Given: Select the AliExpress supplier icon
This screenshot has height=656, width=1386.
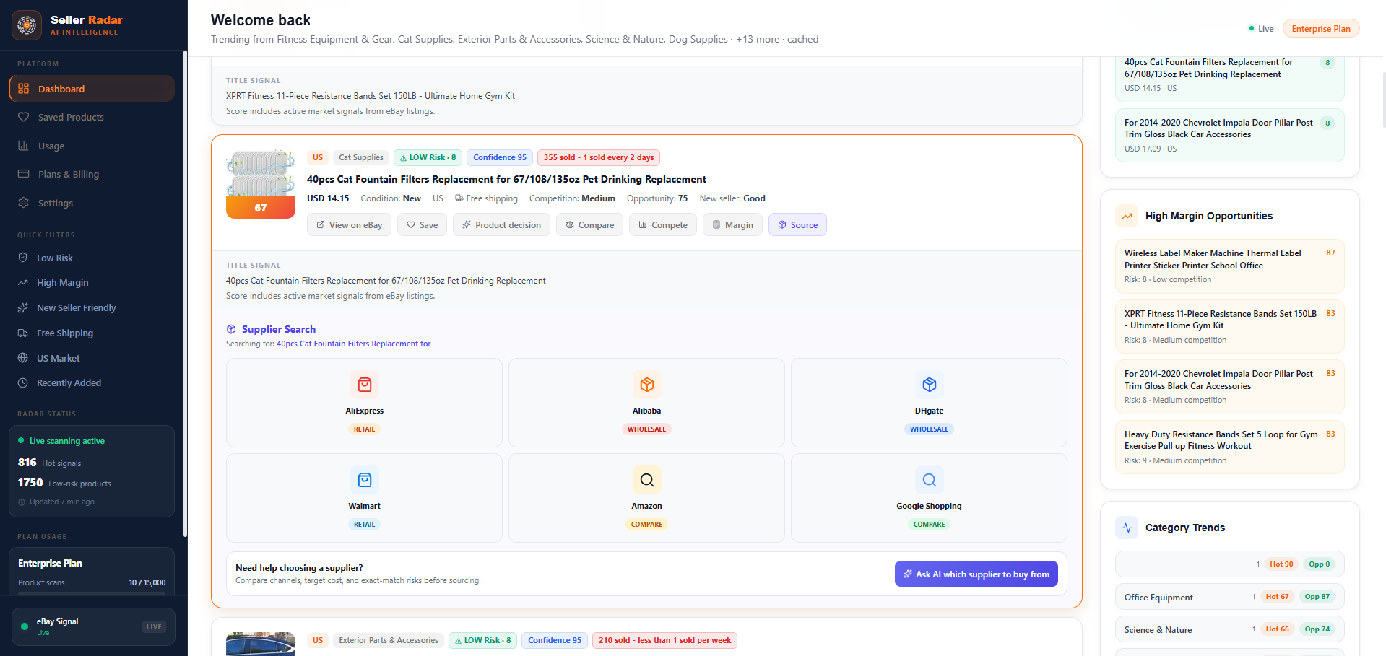Looking at the screenshot, I should [x=365, y=385].
